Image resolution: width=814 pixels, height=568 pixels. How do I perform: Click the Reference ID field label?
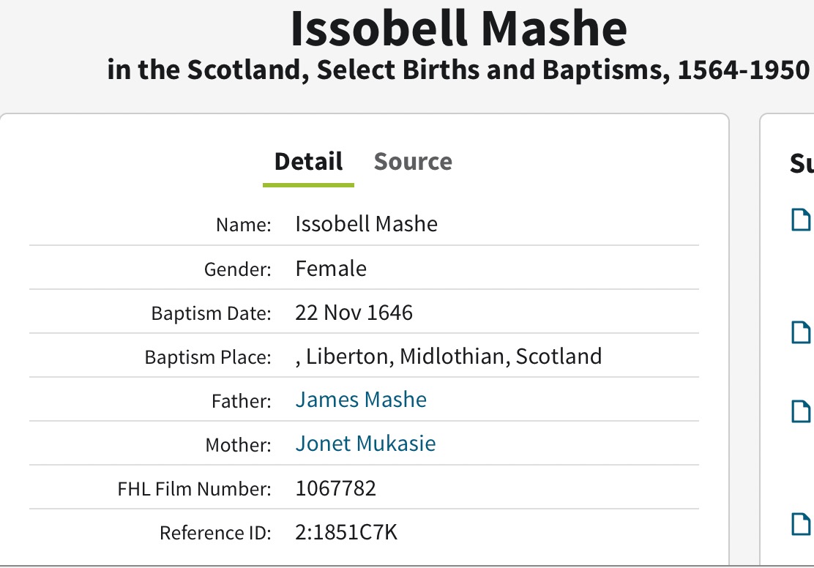tap(215, 534)
